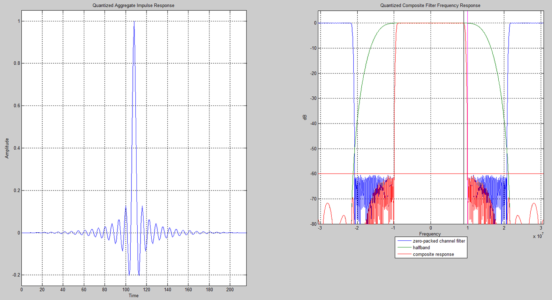Click the Amplitude axis tick label '-0.2'

16,275
